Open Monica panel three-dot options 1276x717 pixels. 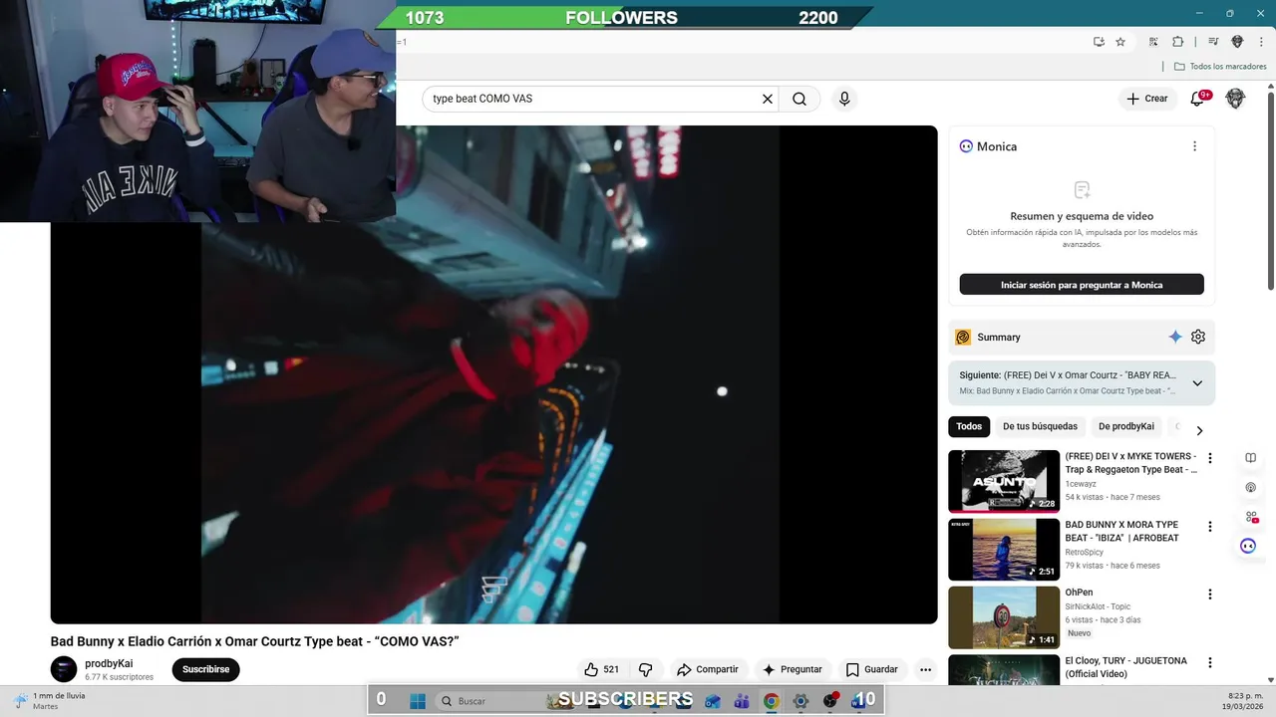[1194, 146]
